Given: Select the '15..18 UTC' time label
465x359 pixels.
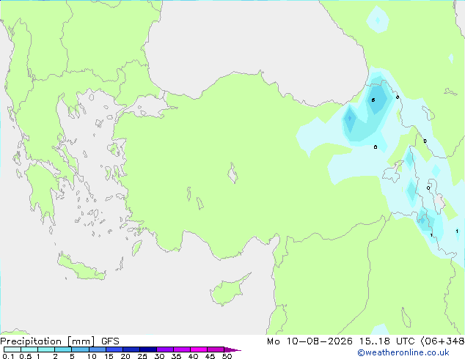Looking at the screenshot, I should [x=387, y=341].
